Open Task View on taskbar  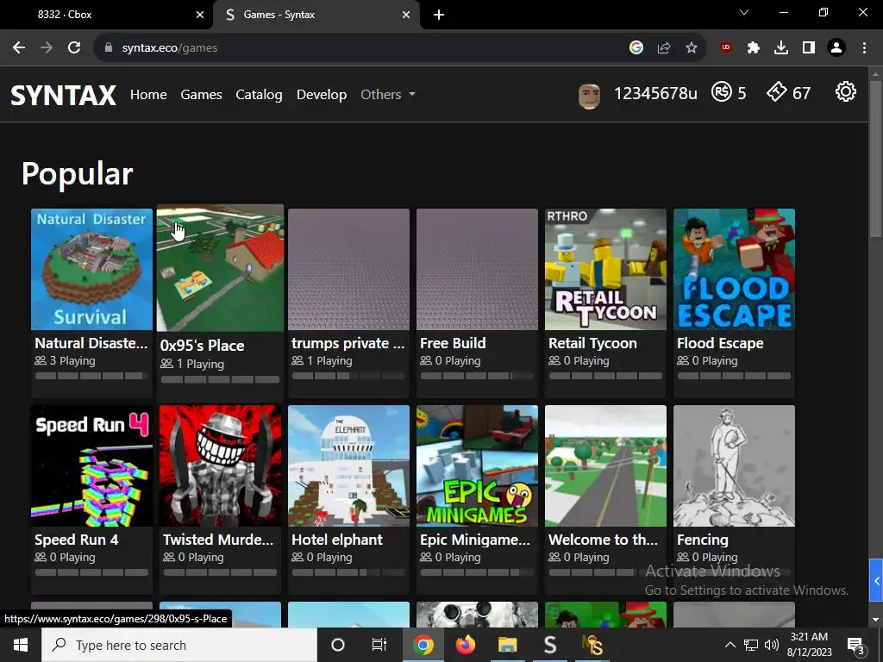point(379,645)
